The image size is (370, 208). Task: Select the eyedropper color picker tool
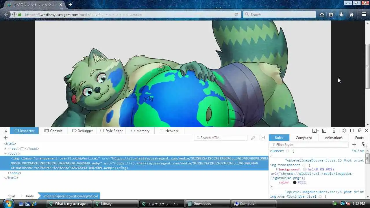(x=253, y=138)
